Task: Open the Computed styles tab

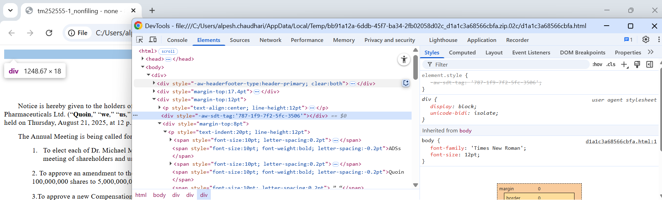Action: pos(462,53)
